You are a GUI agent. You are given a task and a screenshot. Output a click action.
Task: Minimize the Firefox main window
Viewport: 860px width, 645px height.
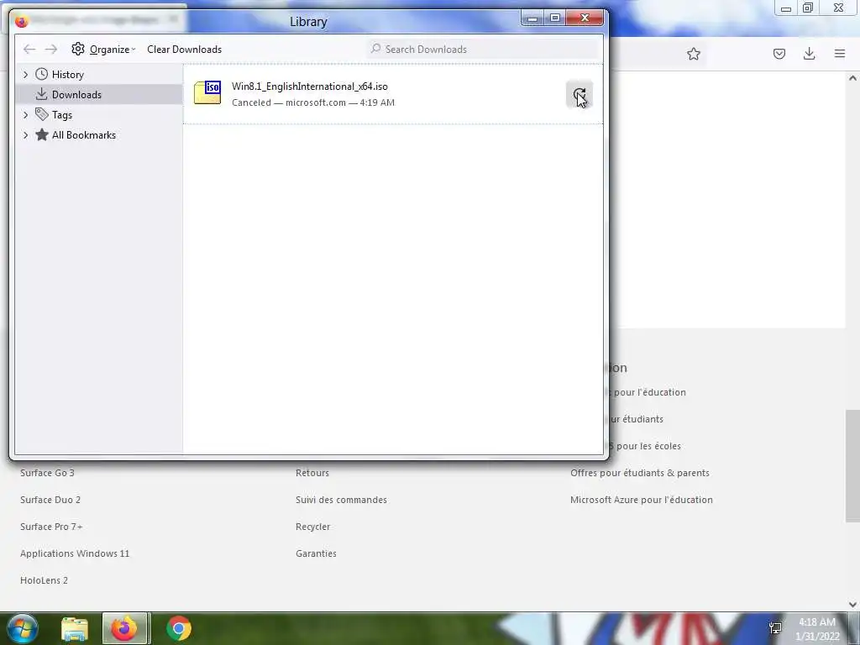786,8
